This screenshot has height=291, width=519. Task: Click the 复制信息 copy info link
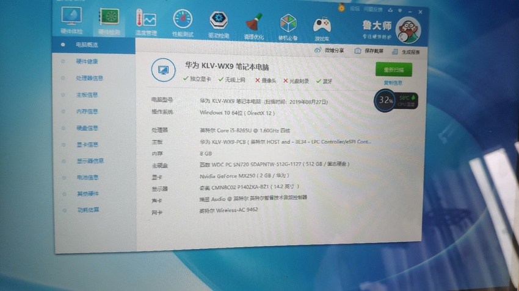393,83
